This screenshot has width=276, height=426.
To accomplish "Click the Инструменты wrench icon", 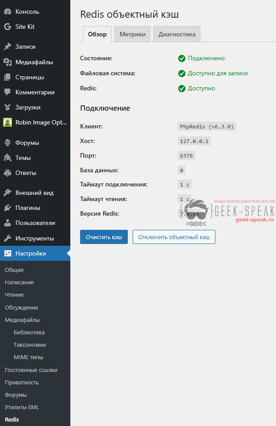I will pyautogui.click(x=8, y=238).
